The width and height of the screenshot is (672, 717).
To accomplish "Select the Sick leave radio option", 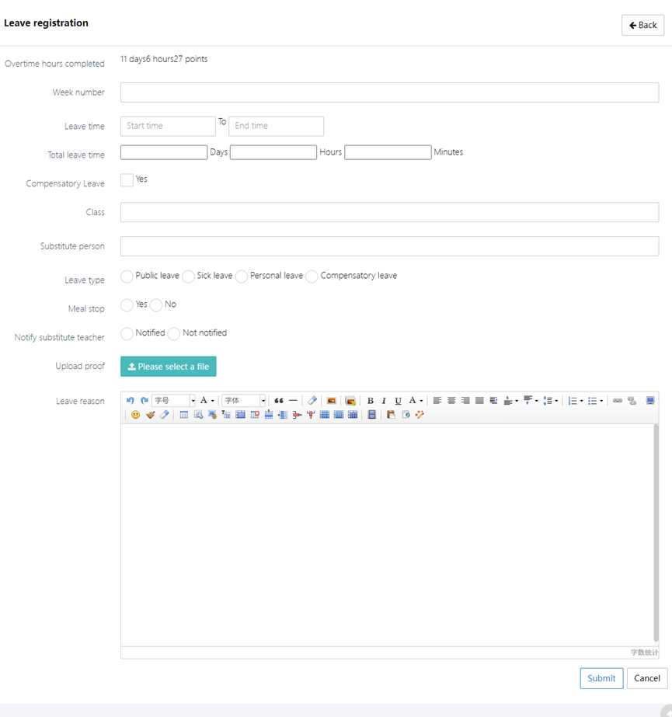I will [189, 277].
